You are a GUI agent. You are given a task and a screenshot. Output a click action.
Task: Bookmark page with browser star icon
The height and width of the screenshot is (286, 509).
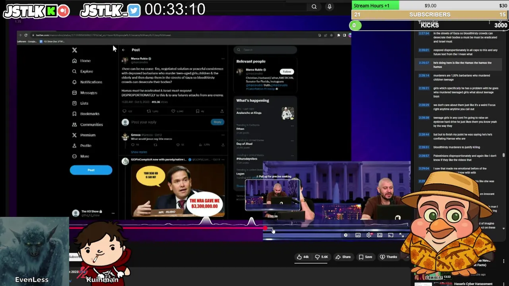(332, 35)
